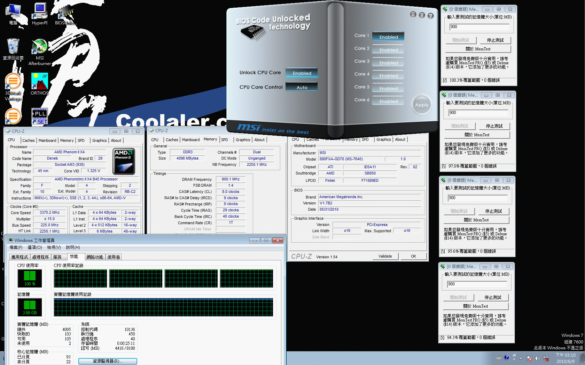Open 資源監視器(R)... in Task Manager

(108, 361)
